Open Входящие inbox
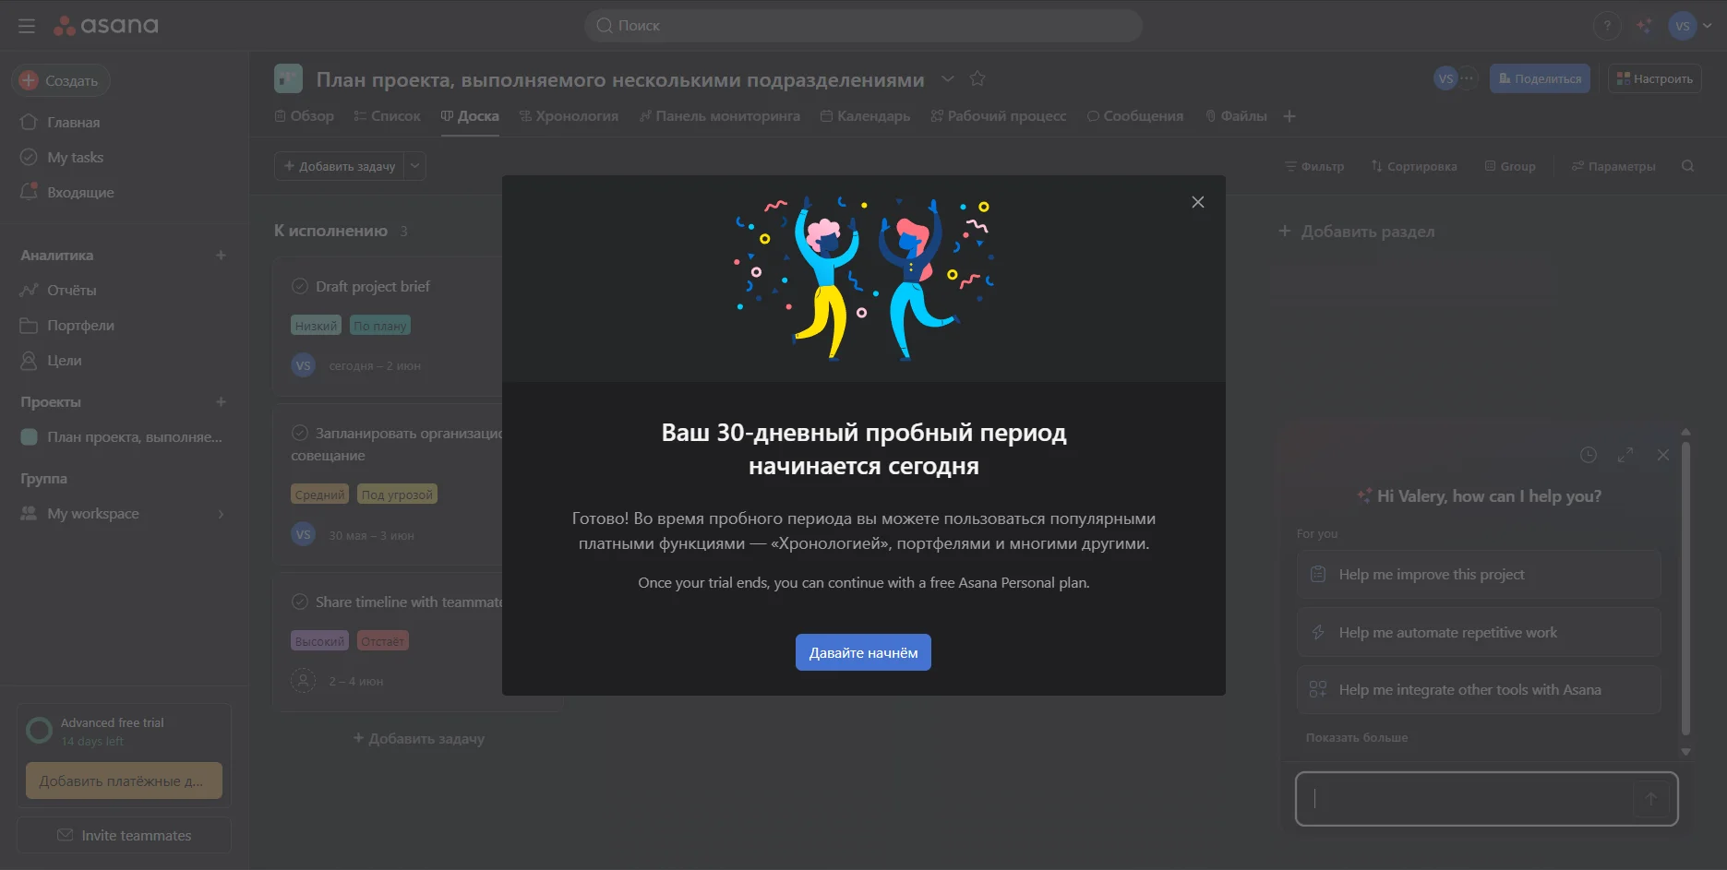 coord(80,192)
